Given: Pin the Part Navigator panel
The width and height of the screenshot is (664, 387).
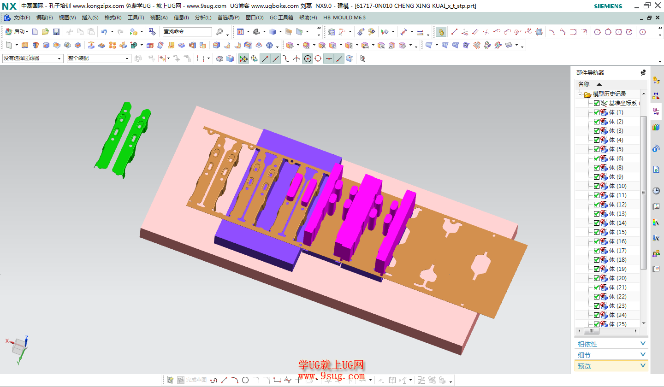Looking at the screenshot, I should pyautogui.click(x=643, y=72).
